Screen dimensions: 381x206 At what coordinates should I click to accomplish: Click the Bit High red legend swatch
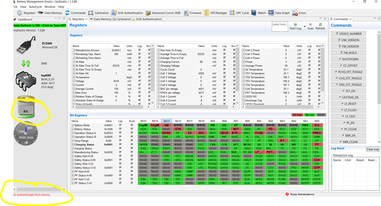click(x=297, y=115)
